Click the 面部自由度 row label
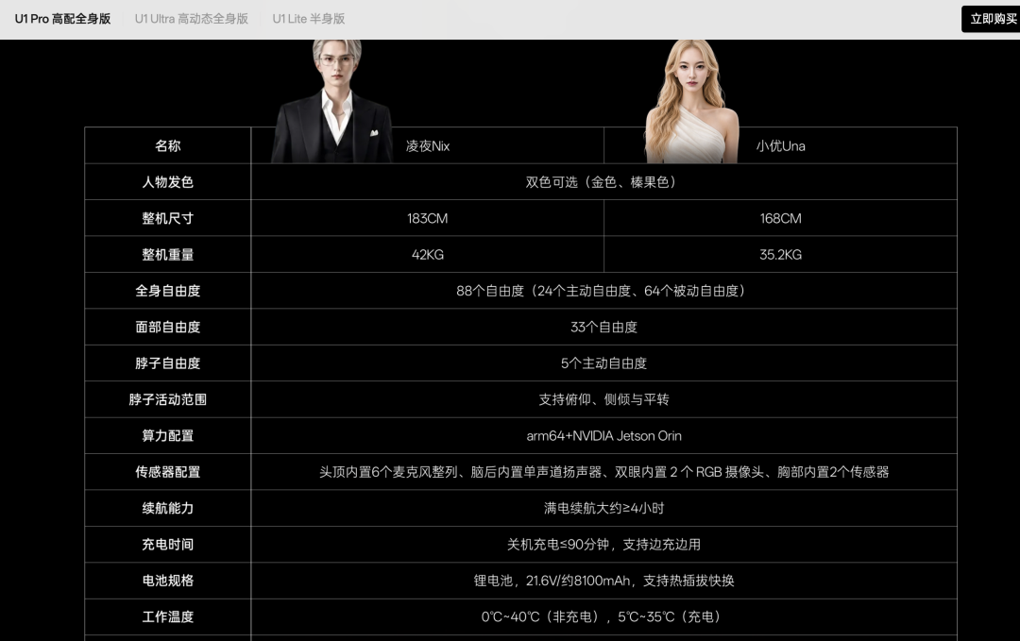 [x=168, y=327]
